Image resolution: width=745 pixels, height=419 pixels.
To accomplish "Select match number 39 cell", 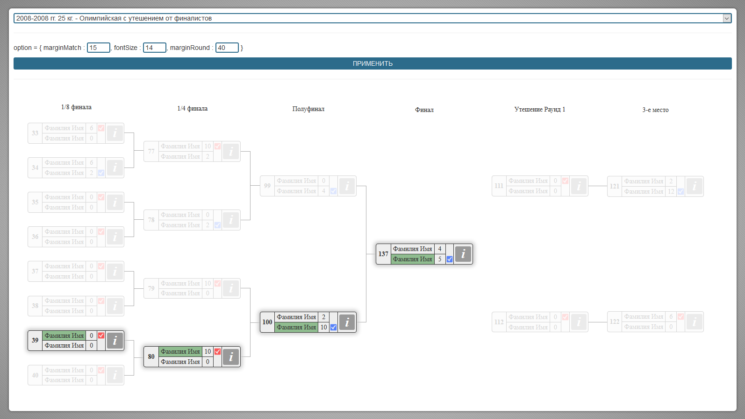I will click(x=36, y=341).
